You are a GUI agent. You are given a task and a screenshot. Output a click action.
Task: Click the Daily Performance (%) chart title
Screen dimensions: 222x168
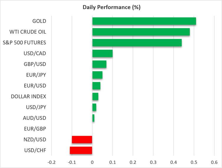click(x=112, y=7)
